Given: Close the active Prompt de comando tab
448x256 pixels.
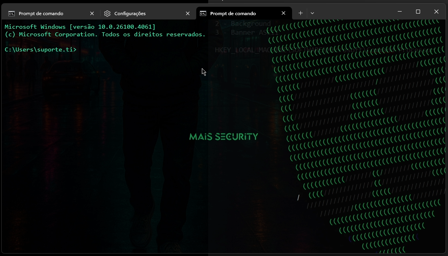Looking at the screenshot, I should [x=283, y=13].
